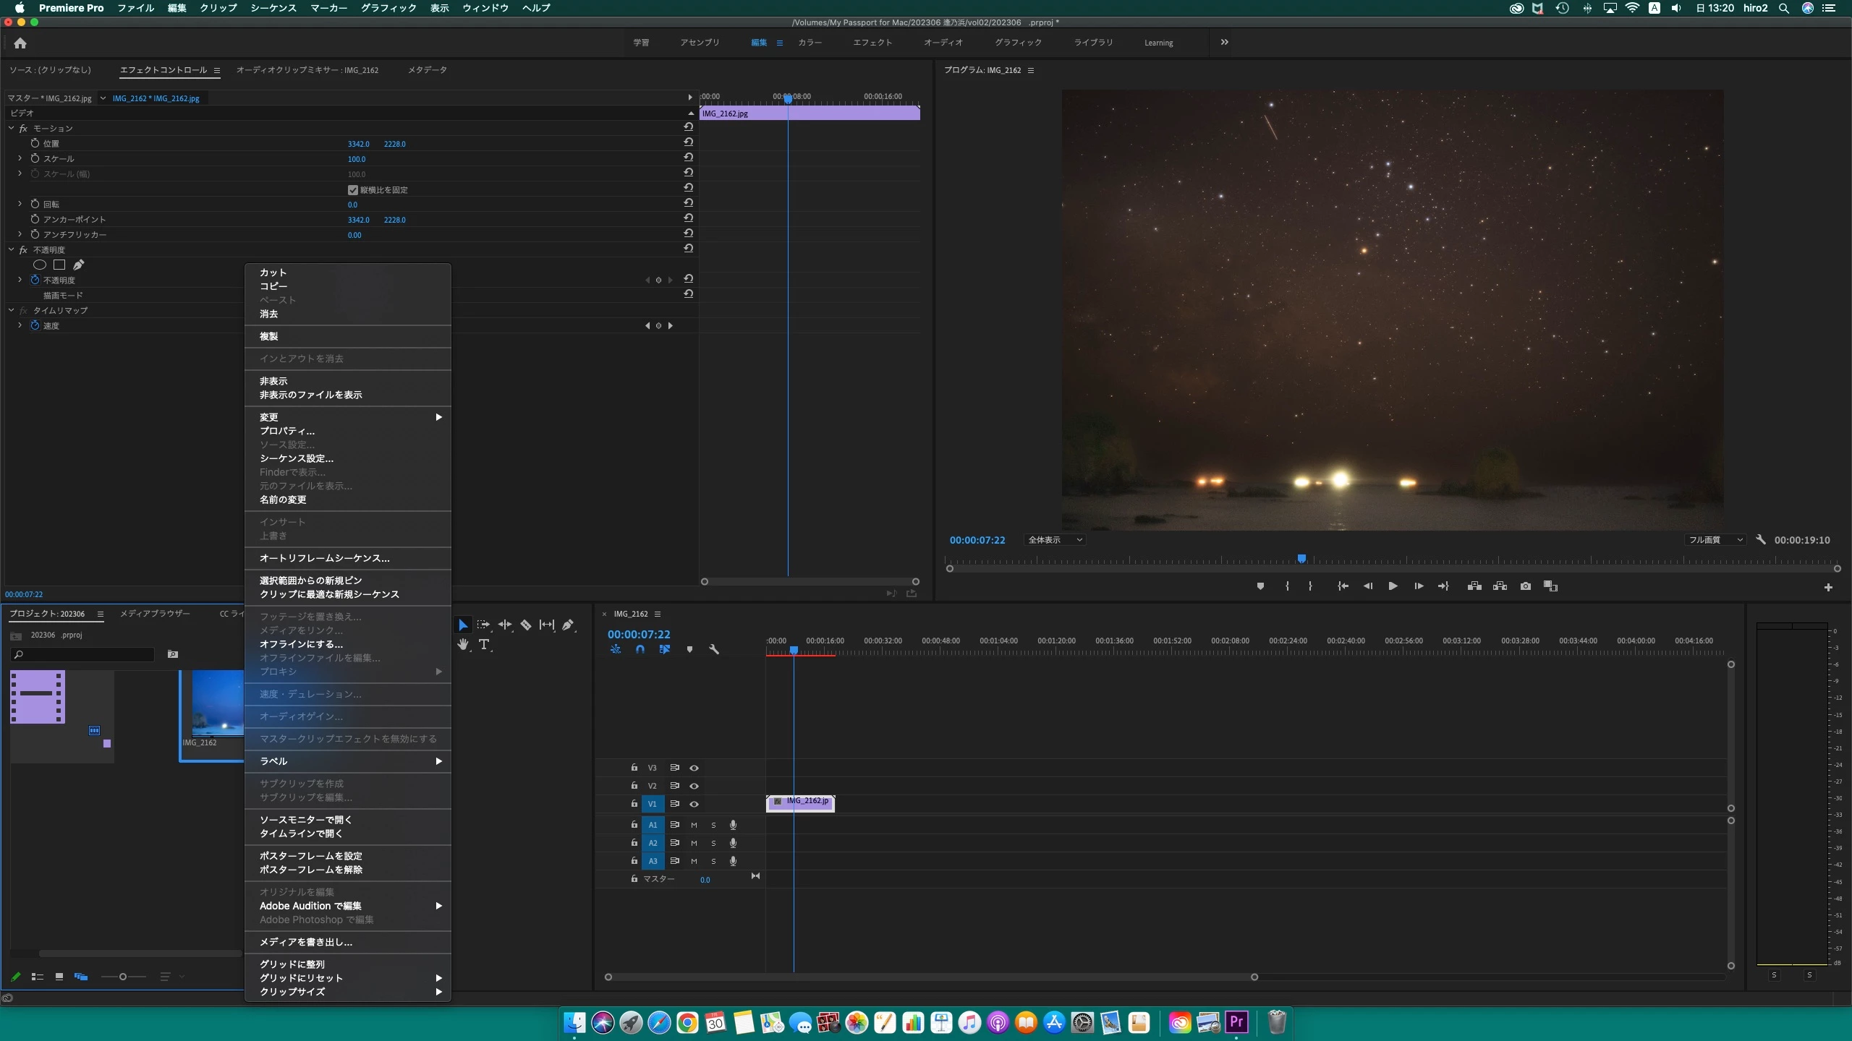Click the Export Frame camera icon
The height and width of the screenshot is (1041, 1852).
click(x=1526, y=586)
